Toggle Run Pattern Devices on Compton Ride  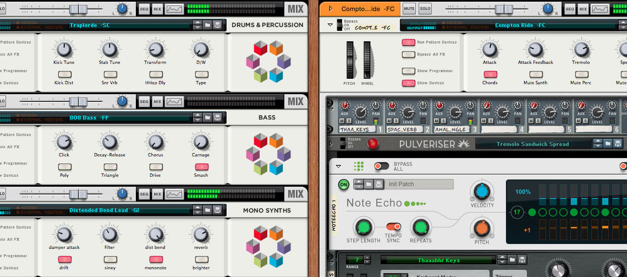click(x=408, y=42)
